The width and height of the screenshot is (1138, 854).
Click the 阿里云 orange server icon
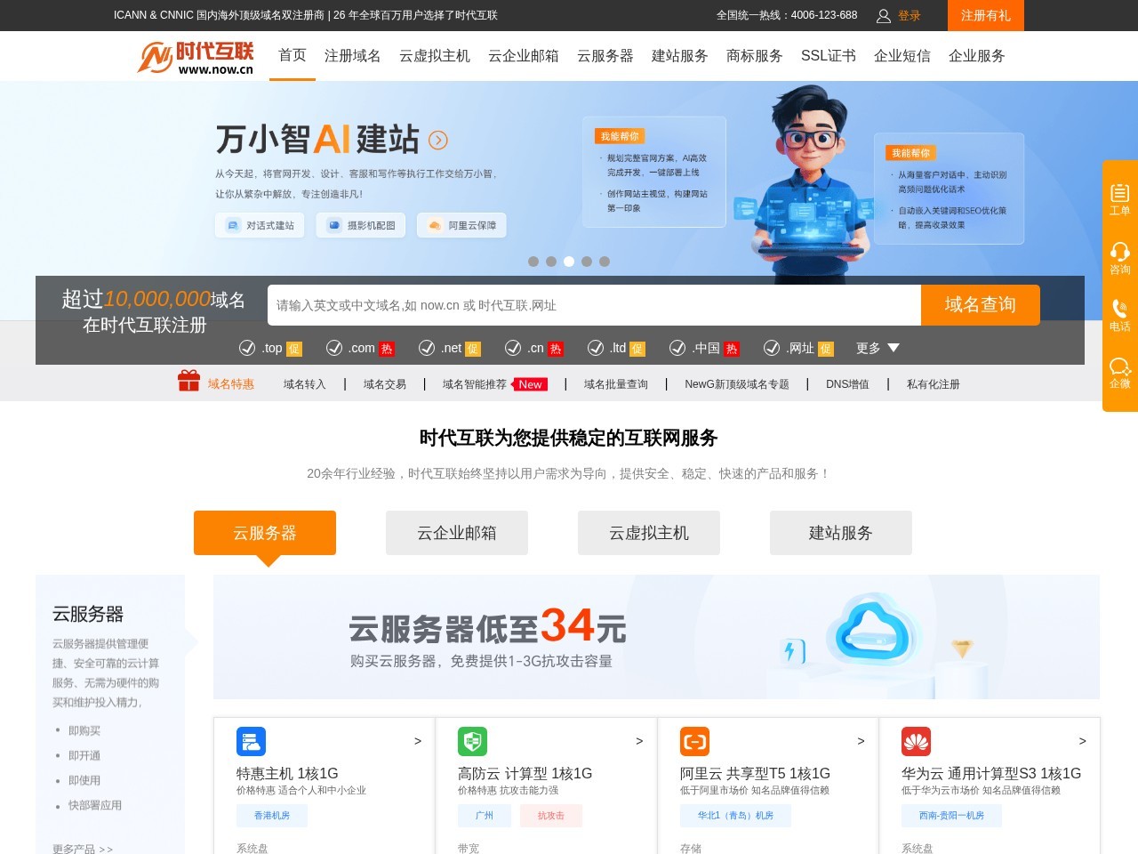(x=694, y=741)
